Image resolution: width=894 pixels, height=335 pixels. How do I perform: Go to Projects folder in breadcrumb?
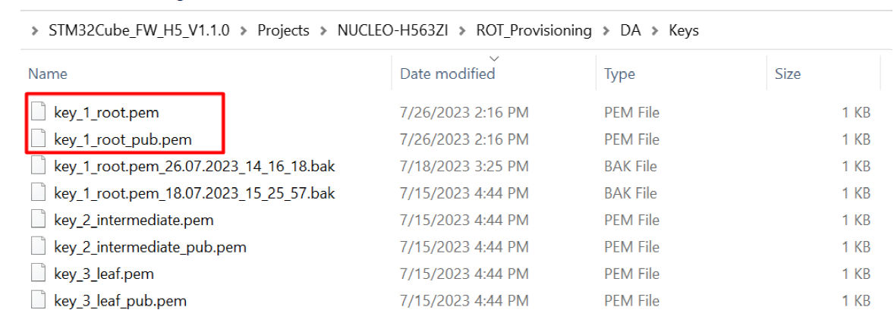point(283,30)
